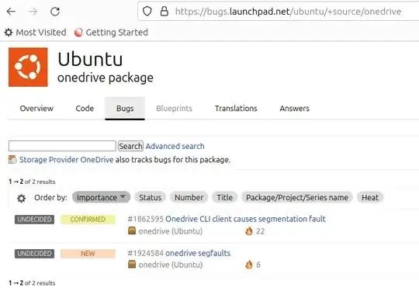
Task: Click the heat flame icon showing 22
Action: point(249,231)
